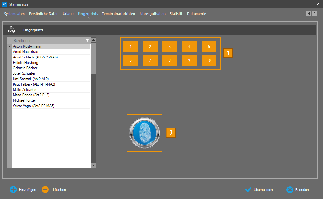Open filter on the Bezeichner column
Viewport: 323px width, 199px height.
click(x=87, y=41)
